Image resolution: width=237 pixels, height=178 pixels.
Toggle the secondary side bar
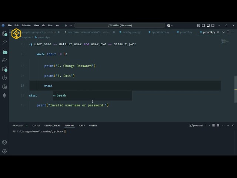(x=213, y=26)
